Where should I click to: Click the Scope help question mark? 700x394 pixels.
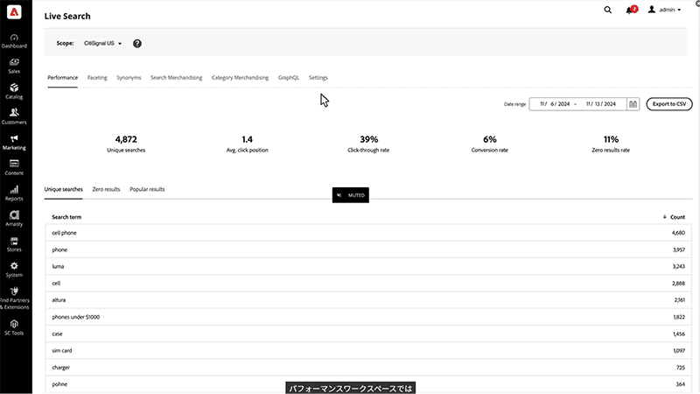pyautogui.click(x=137, y=43)
